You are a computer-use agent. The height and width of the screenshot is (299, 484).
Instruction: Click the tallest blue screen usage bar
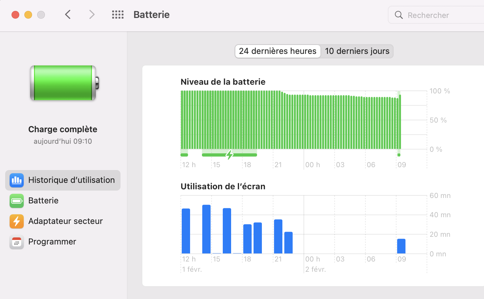(x=206, y=229)
